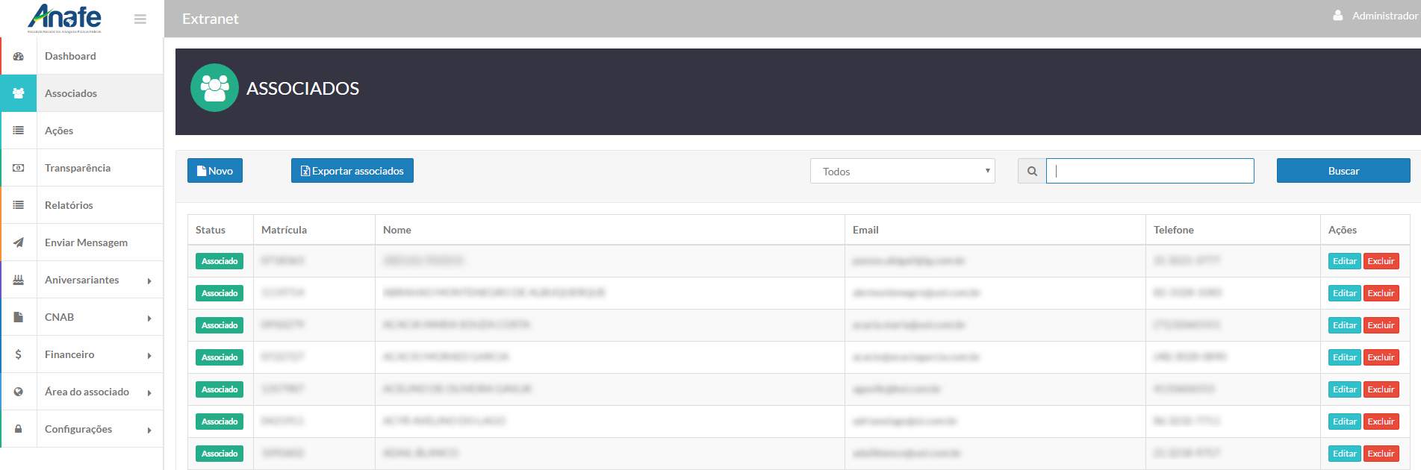Click Excluir in the fourth table row
This screenshot has height=470, width=1421.
[1381, 357]
